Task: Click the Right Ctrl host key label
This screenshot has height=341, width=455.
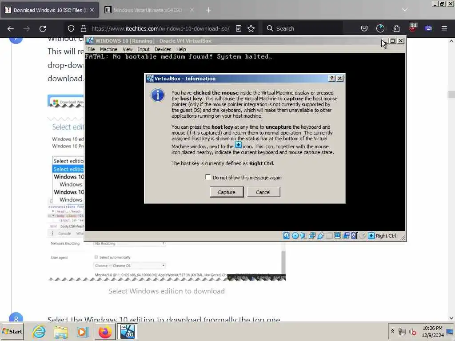Action: pos(386,236)
